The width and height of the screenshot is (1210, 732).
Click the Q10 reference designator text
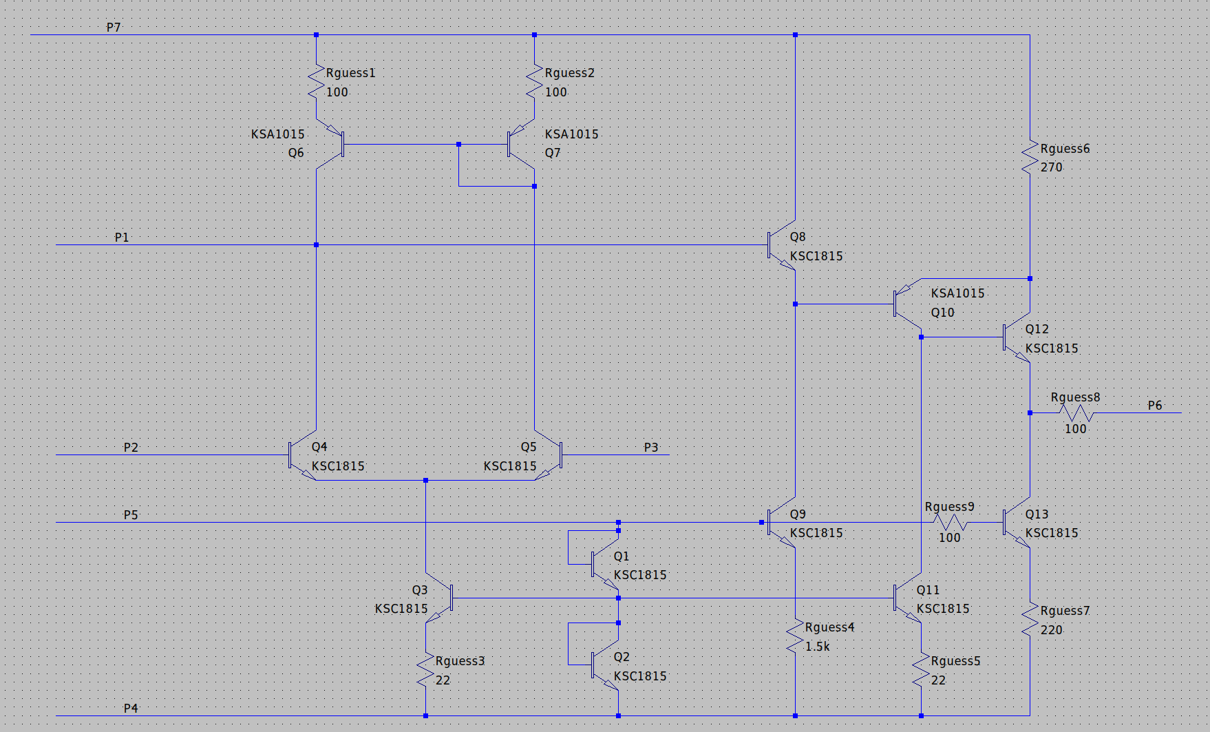click(942, 313)
